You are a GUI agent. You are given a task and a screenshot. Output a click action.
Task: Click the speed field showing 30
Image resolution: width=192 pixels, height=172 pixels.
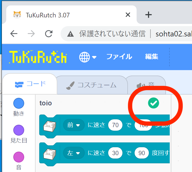(115, 153)
